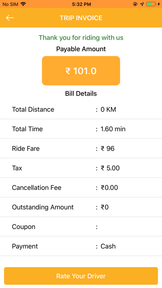The image size is (162, 288).
Task: Select the Cancellation Fee row
Action: click(81, 187)
